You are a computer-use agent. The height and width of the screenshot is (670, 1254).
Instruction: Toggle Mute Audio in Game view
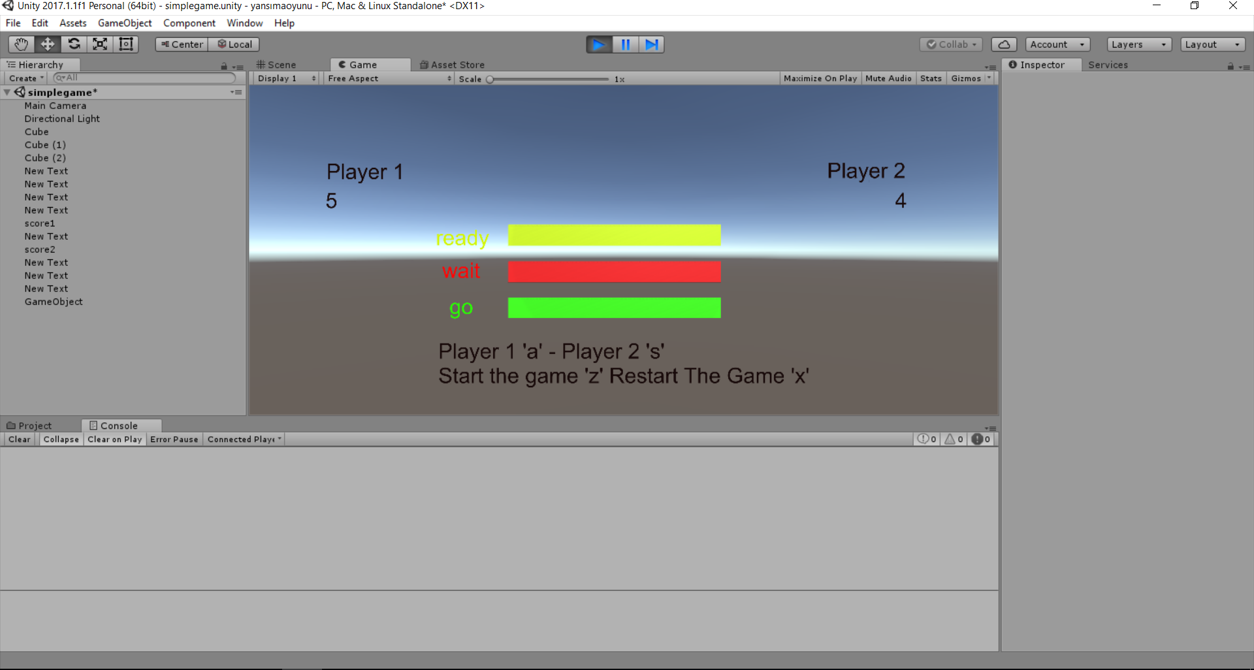click(x=888, y=78)
